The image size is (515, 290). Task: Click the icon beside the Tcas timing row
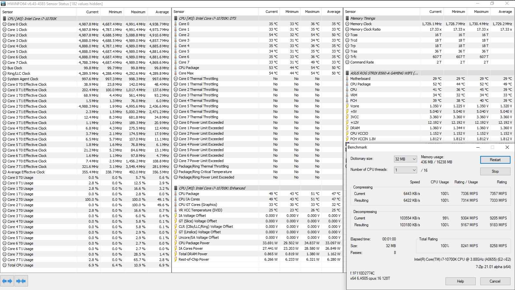coord(347,35)
